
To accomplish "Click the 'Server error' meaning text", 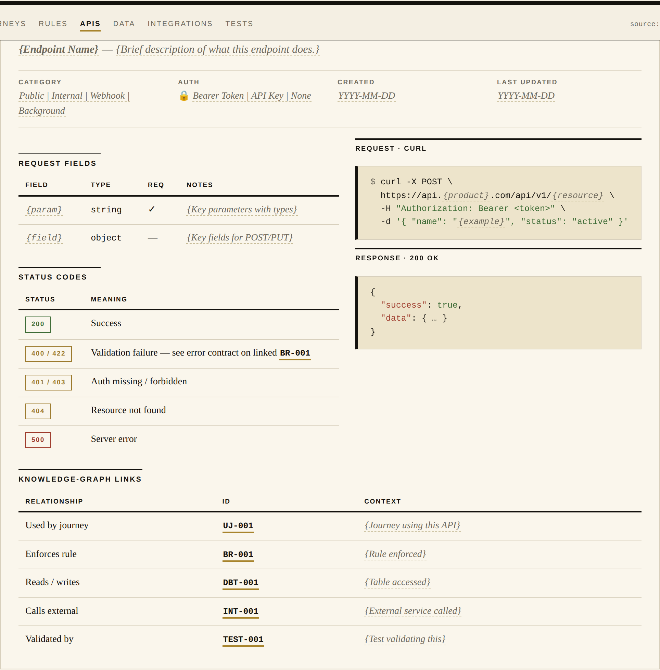I will point(114,439).
